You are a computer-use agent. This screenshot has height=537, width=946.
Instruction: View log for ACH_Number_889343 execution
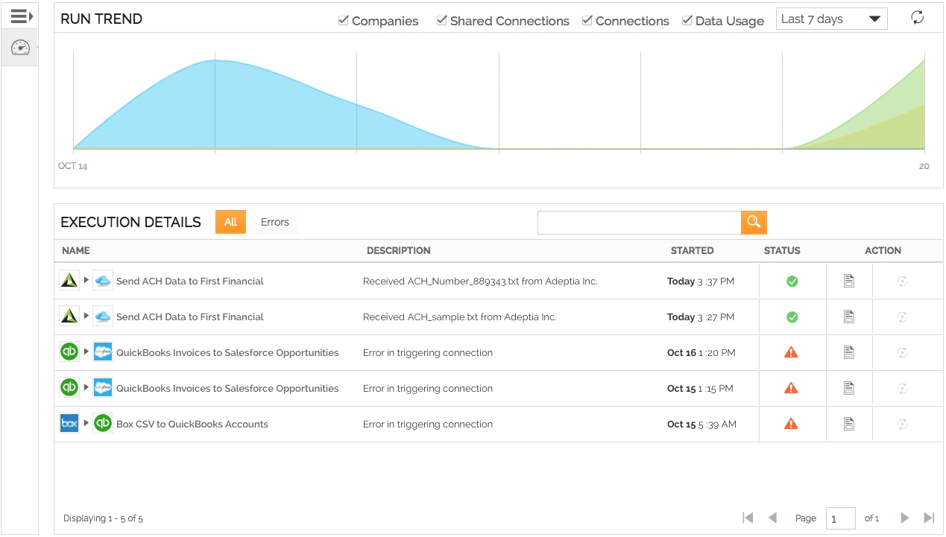848,281
